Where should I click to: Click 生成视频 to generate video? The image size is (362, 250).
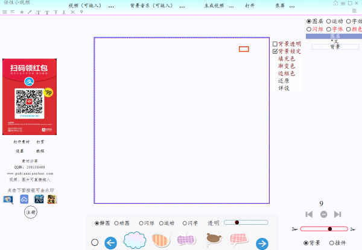[214, 6]
